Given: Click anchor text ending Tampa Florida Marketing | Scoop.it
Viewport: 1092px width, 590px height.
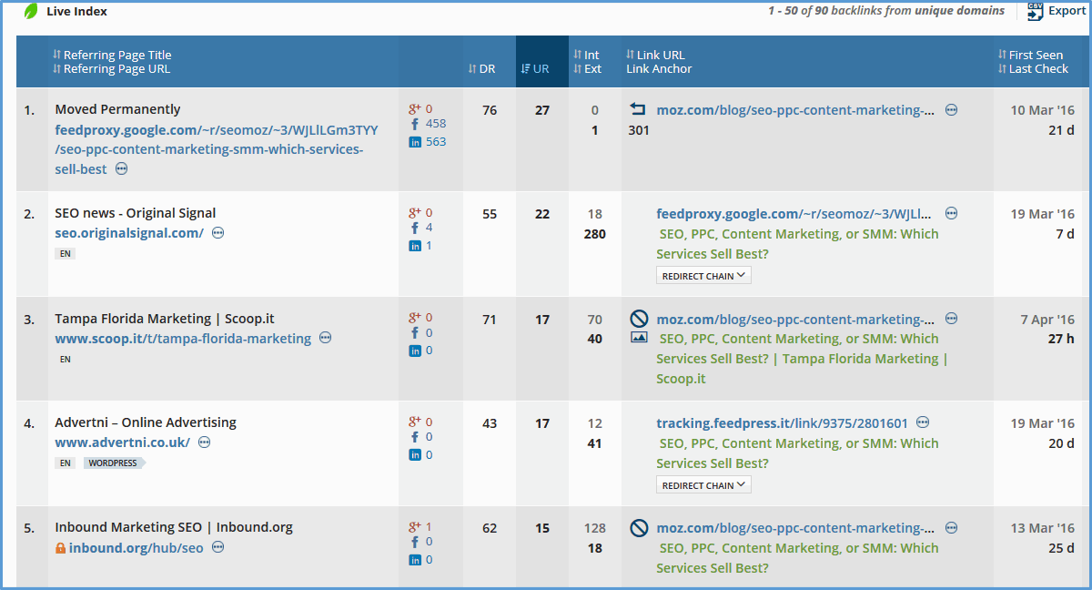Looking at the screenshot, I should [x=802, y=359].
